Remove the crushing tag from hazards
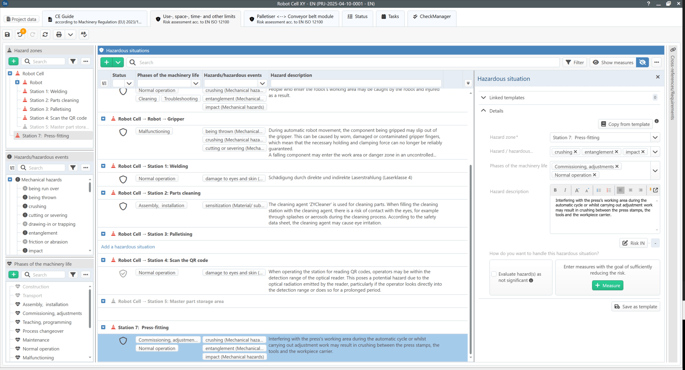The height and width of the screenshot is (370, 685). tap(575, 152)
